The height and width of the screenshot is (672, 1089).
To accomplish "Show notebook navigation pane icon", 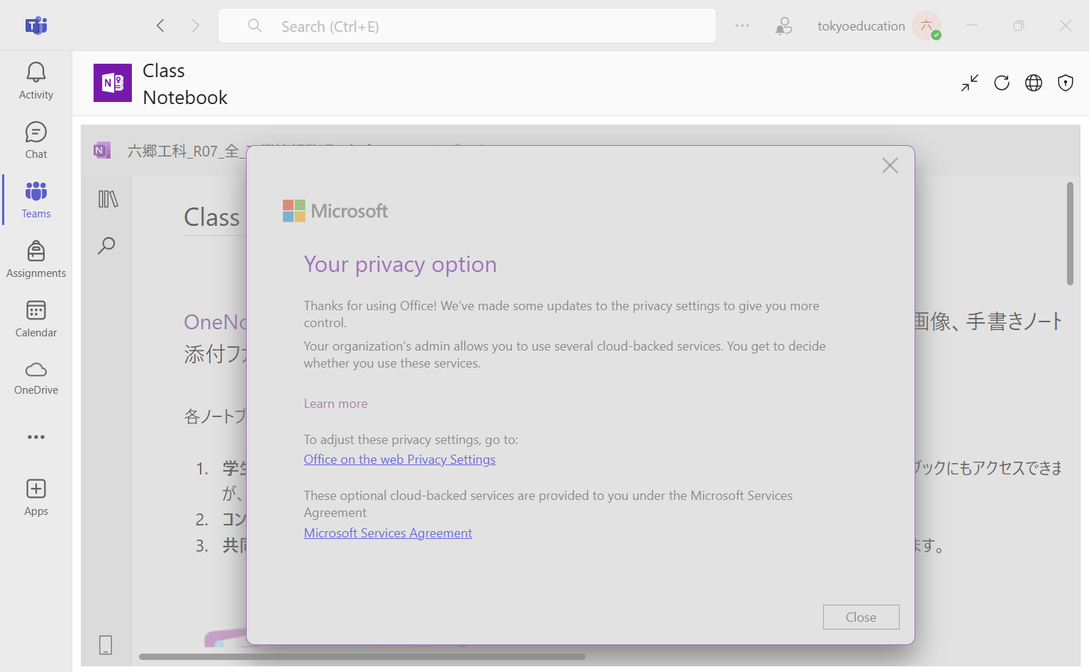I will click(x=108, y=199).
